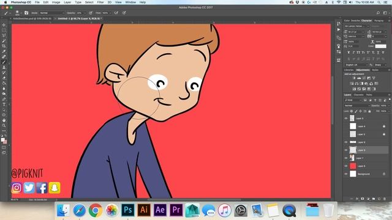Screen dimensions: 392x220
Task: Open the Window menu
Action: [130, 2]
